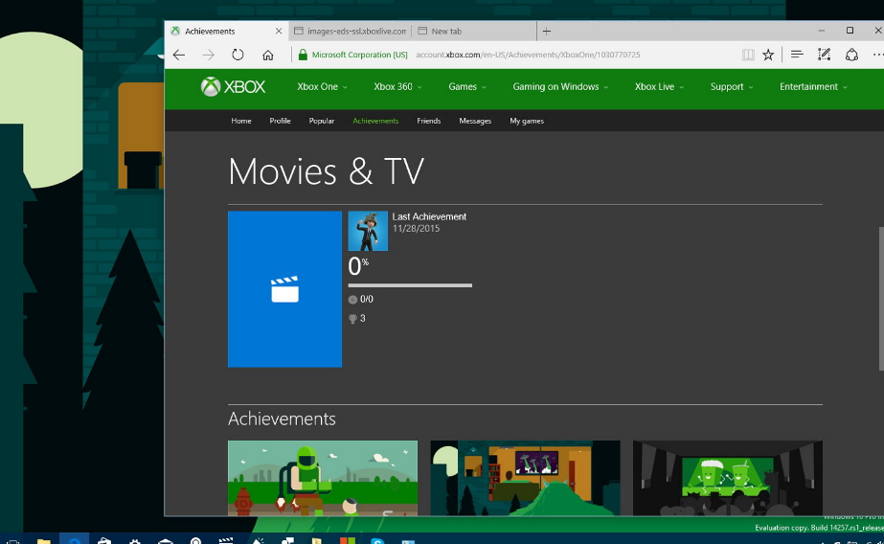Open the Profile page link
This screenshot has height=544, width=884.
(x=280, y=122)
